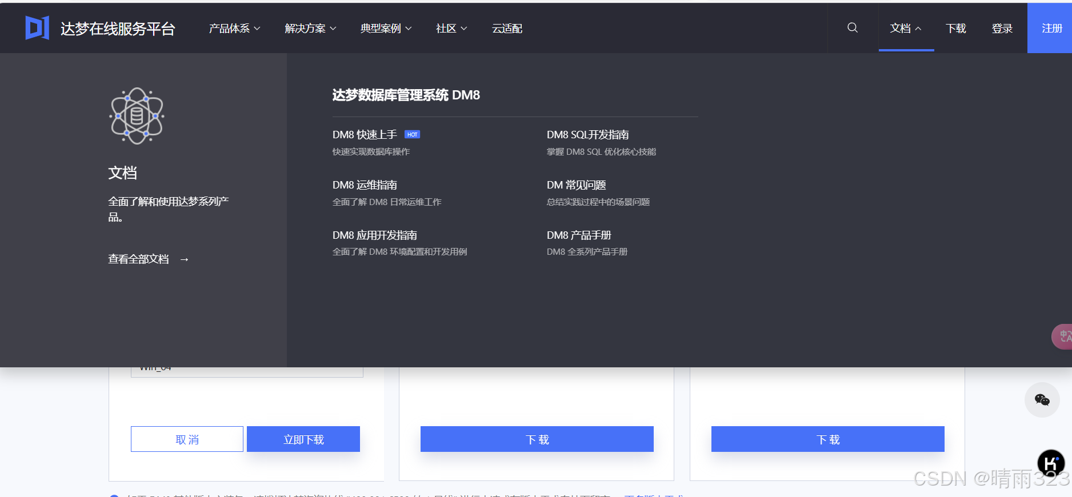Open DM8 运维指南 document
Screen dimensions: 1072x497
point(365,185)
